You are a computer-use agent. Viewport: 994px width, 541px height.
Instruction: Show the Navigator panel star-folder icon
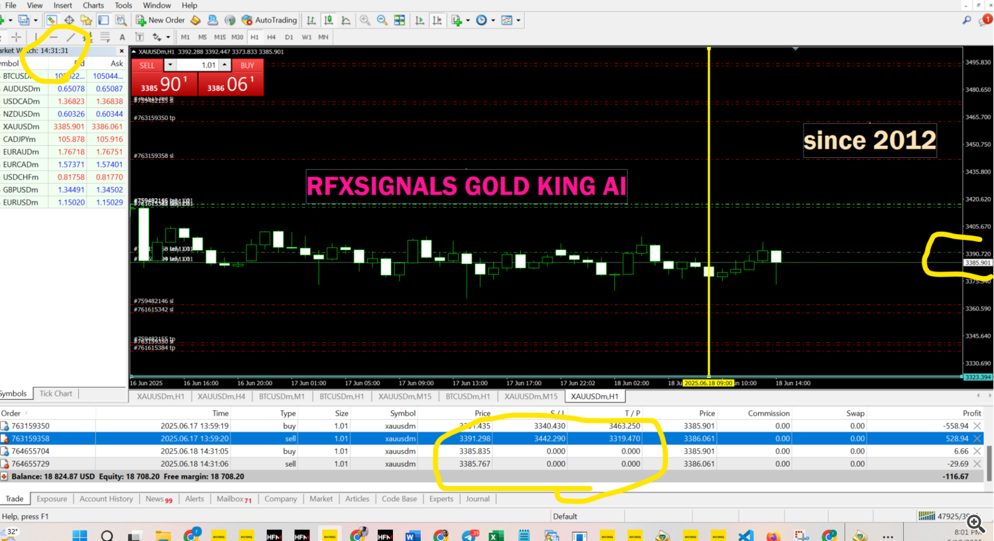[x=86, y=21]
